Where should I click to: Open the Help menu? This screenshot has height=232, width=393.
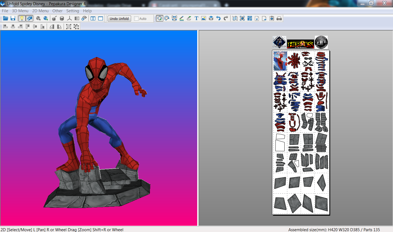click(87, 11)
